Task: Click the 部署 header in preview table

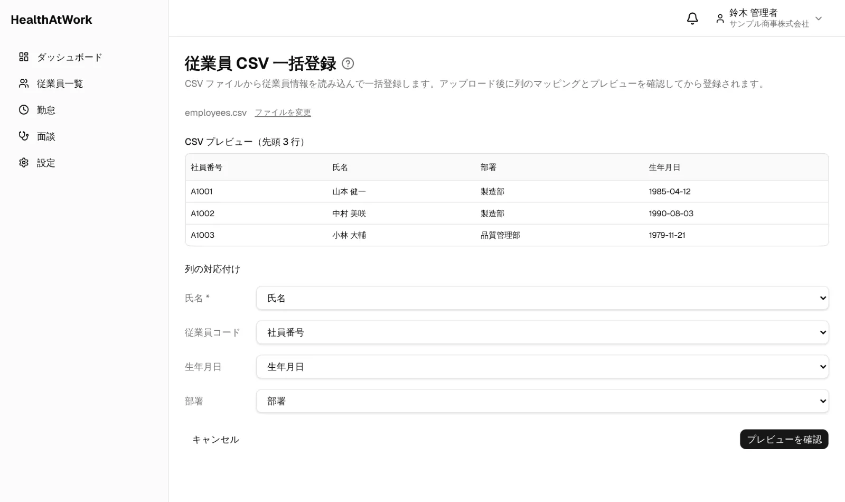Action: (489, 168)
